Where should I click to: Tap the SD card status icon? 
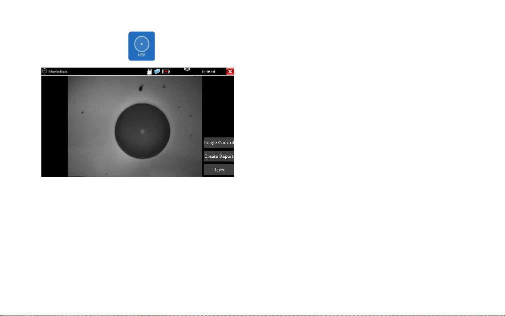click(149, 72)
